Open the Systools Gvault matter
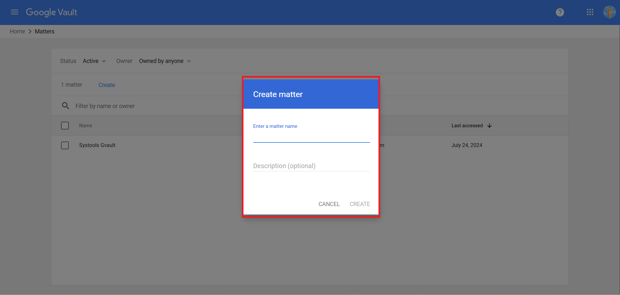The width and height of the screenshot is (620, 295). click(x=97, y=145)
